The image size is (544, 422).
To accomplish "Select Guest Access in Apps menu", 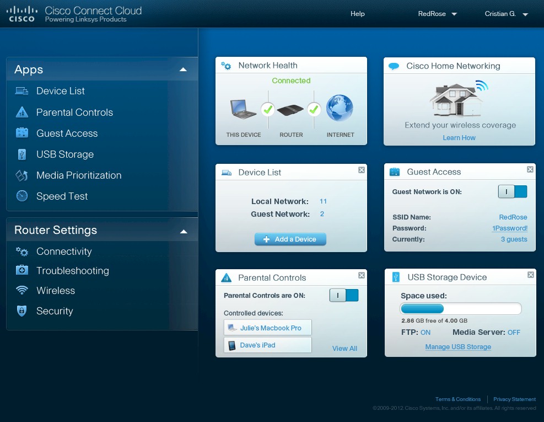I will 67,133.
